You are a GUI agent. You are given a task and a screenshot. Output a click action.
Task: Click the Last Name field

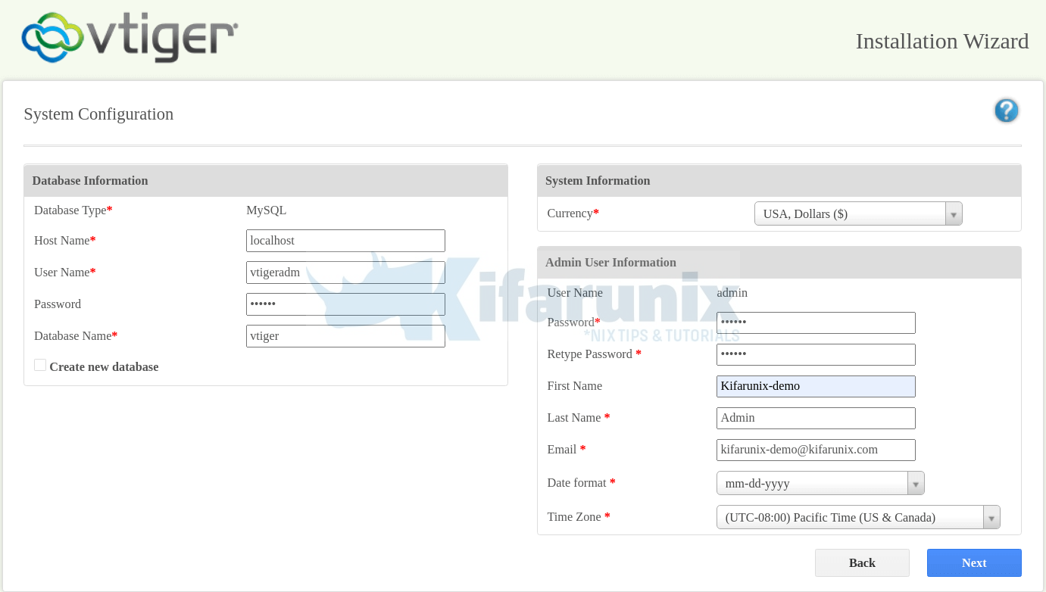(x=816, y=417)
